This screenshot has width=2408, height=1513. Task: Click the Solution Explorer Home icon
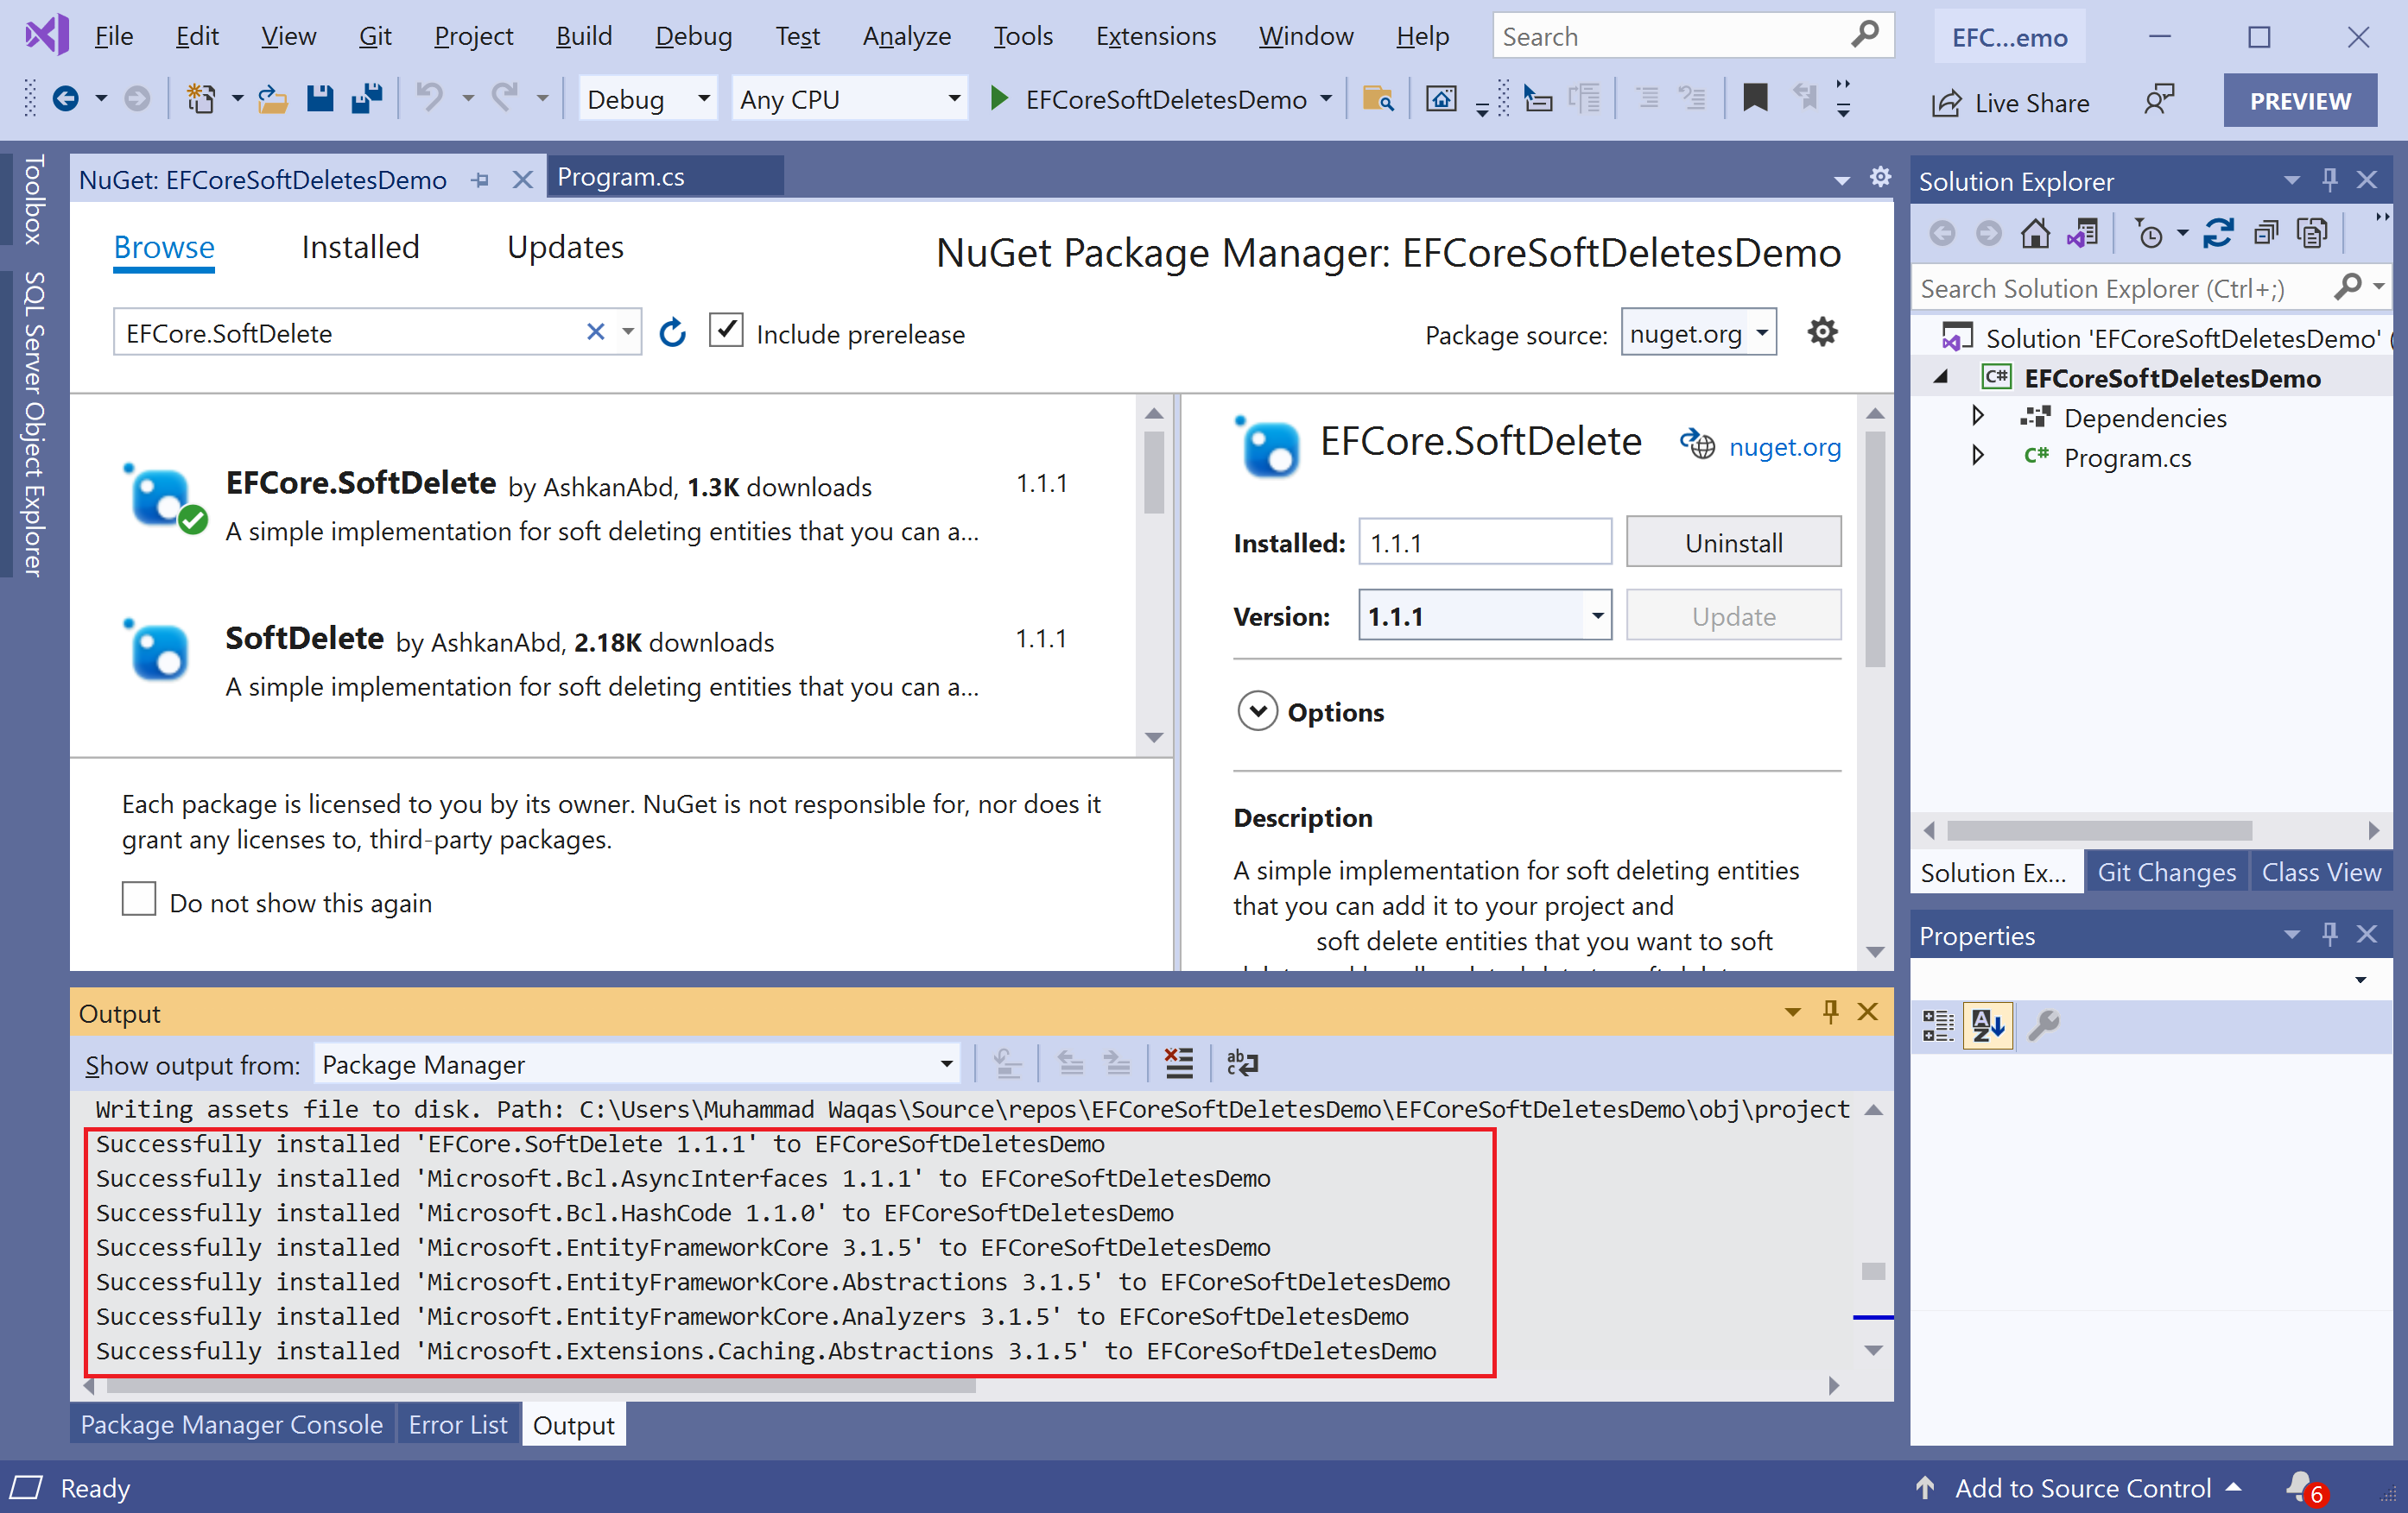2034,234
